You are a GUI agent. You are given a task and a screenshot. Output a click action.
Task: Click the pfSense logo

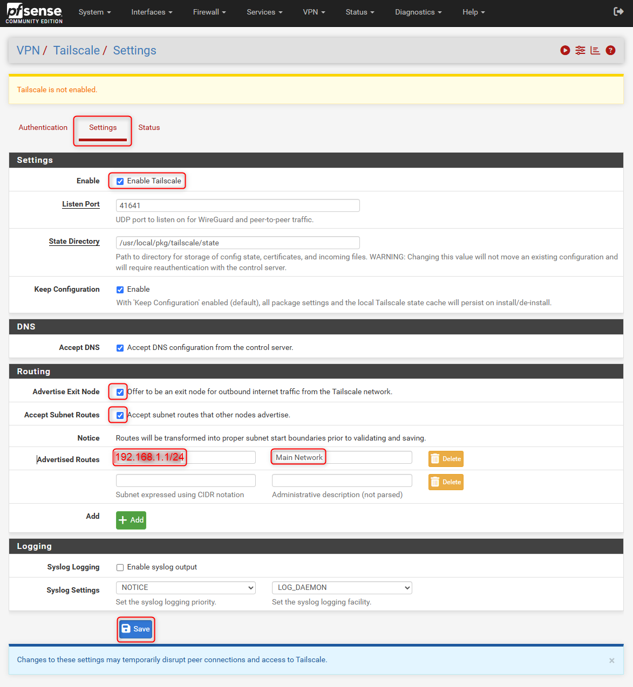click(35, 13)
